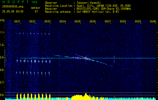Click the kHz axis unit label

(x=2, y=20)
